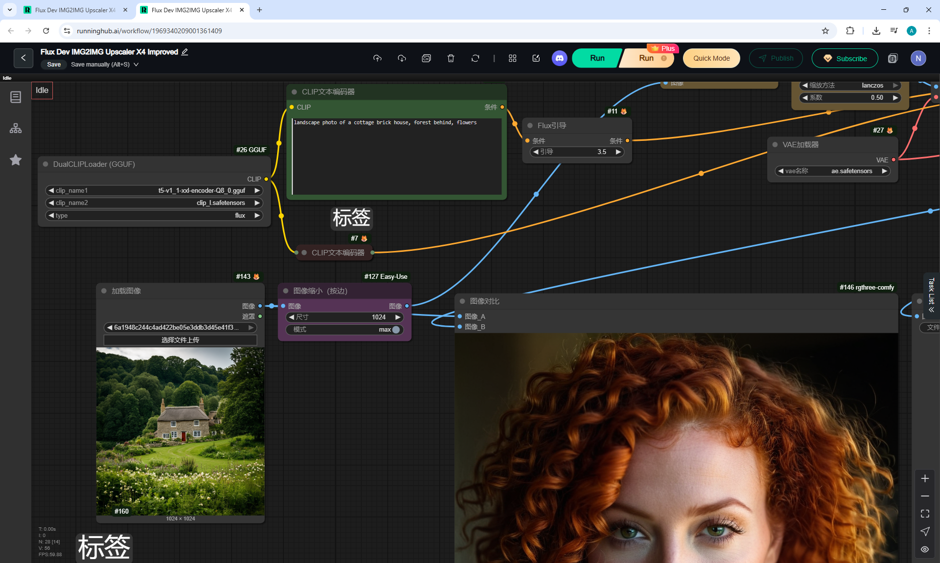Toggle the 模式 max switch
The width and height of the screenshot is (940, 563).
pyautogui.click(x=396, y=330)
